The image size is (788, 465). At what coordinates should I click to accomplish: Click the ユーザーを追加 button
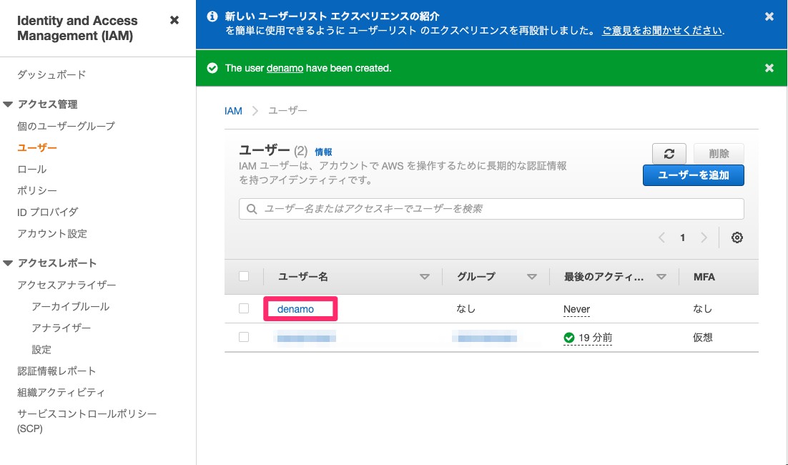tap(693, 175)
